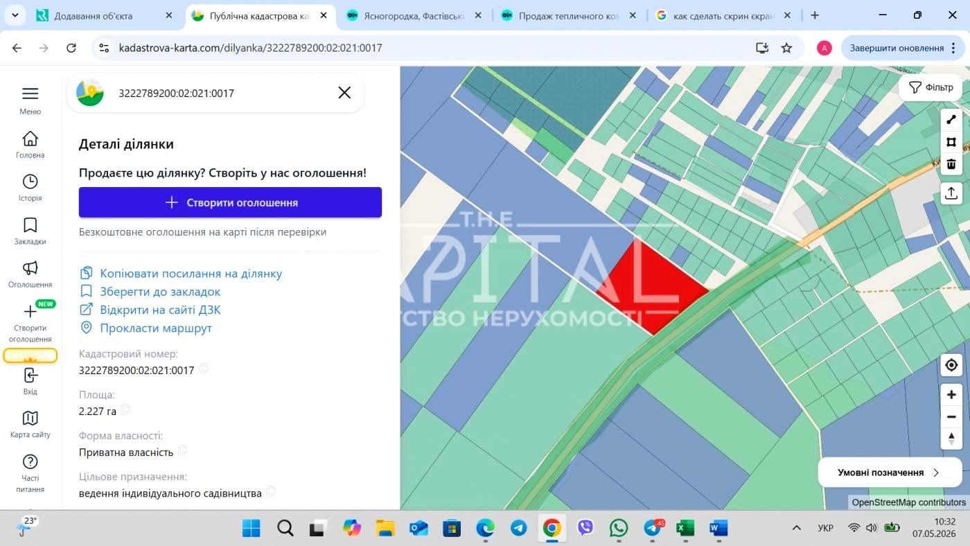Image resolution: width=970 pixels, height=546 pixels.
Task: Locate my position on the map
Action: [951, 365]
